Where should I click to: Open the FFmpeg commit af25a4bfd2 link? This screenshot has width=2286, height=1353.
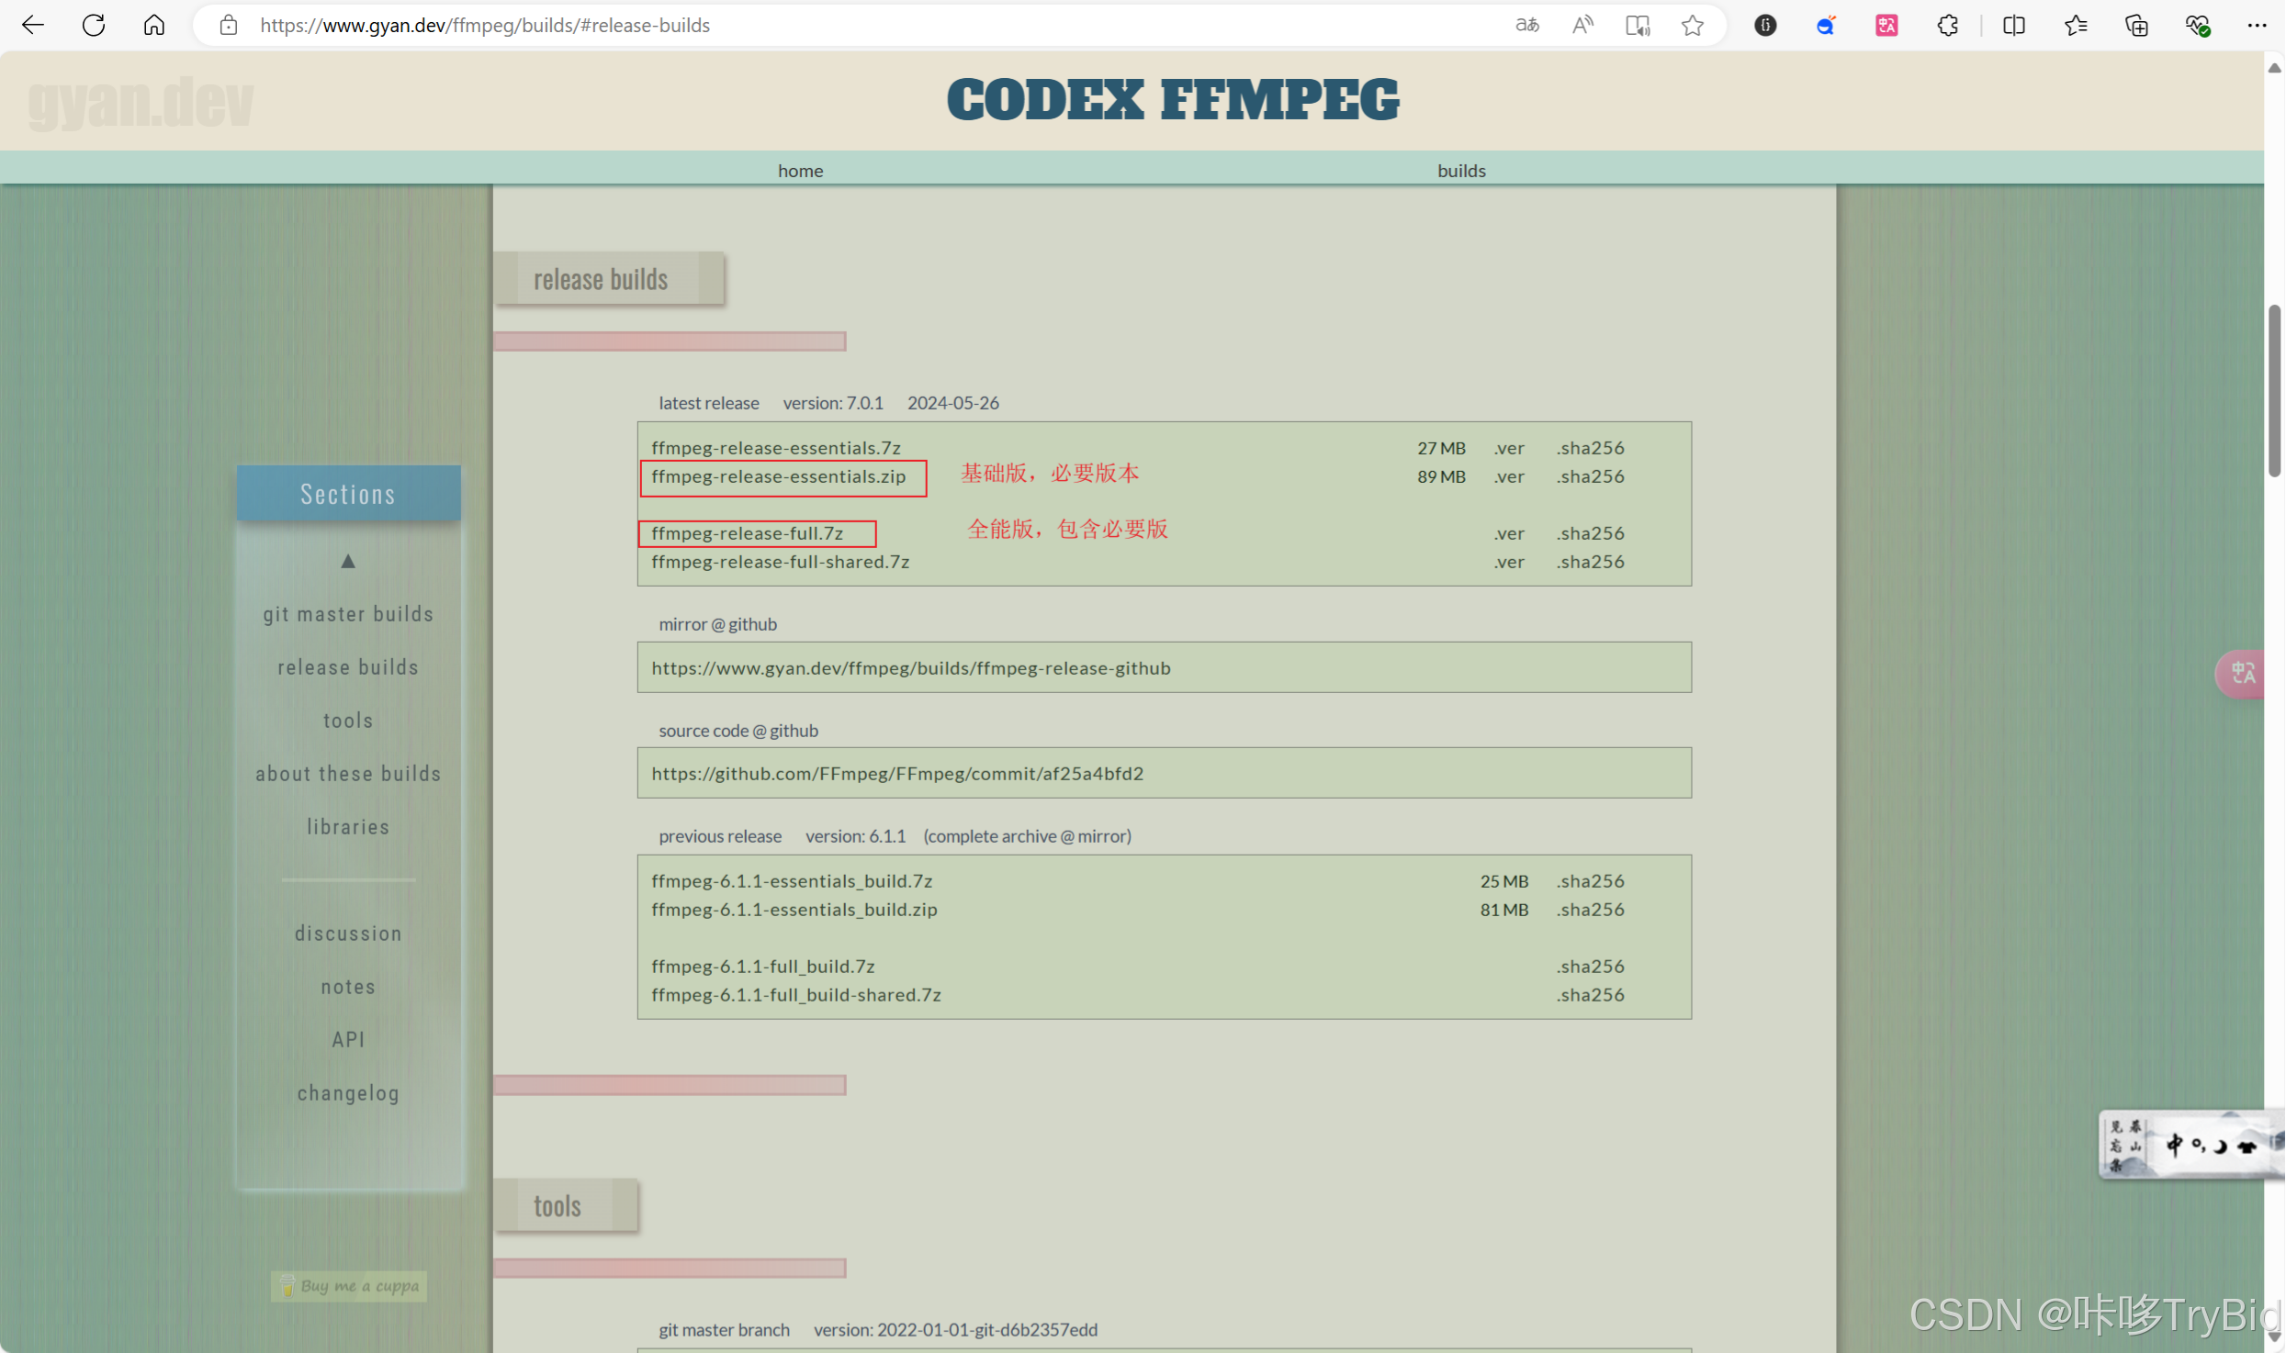coord(897,774)
